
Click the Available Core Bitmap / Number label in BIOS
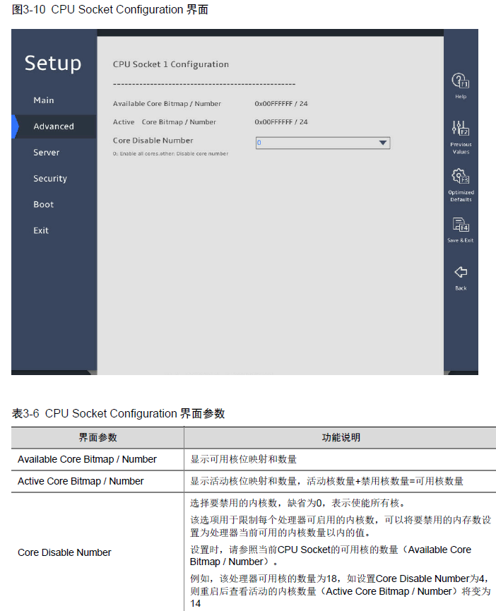pyautogui.click(x=167, y=104)
